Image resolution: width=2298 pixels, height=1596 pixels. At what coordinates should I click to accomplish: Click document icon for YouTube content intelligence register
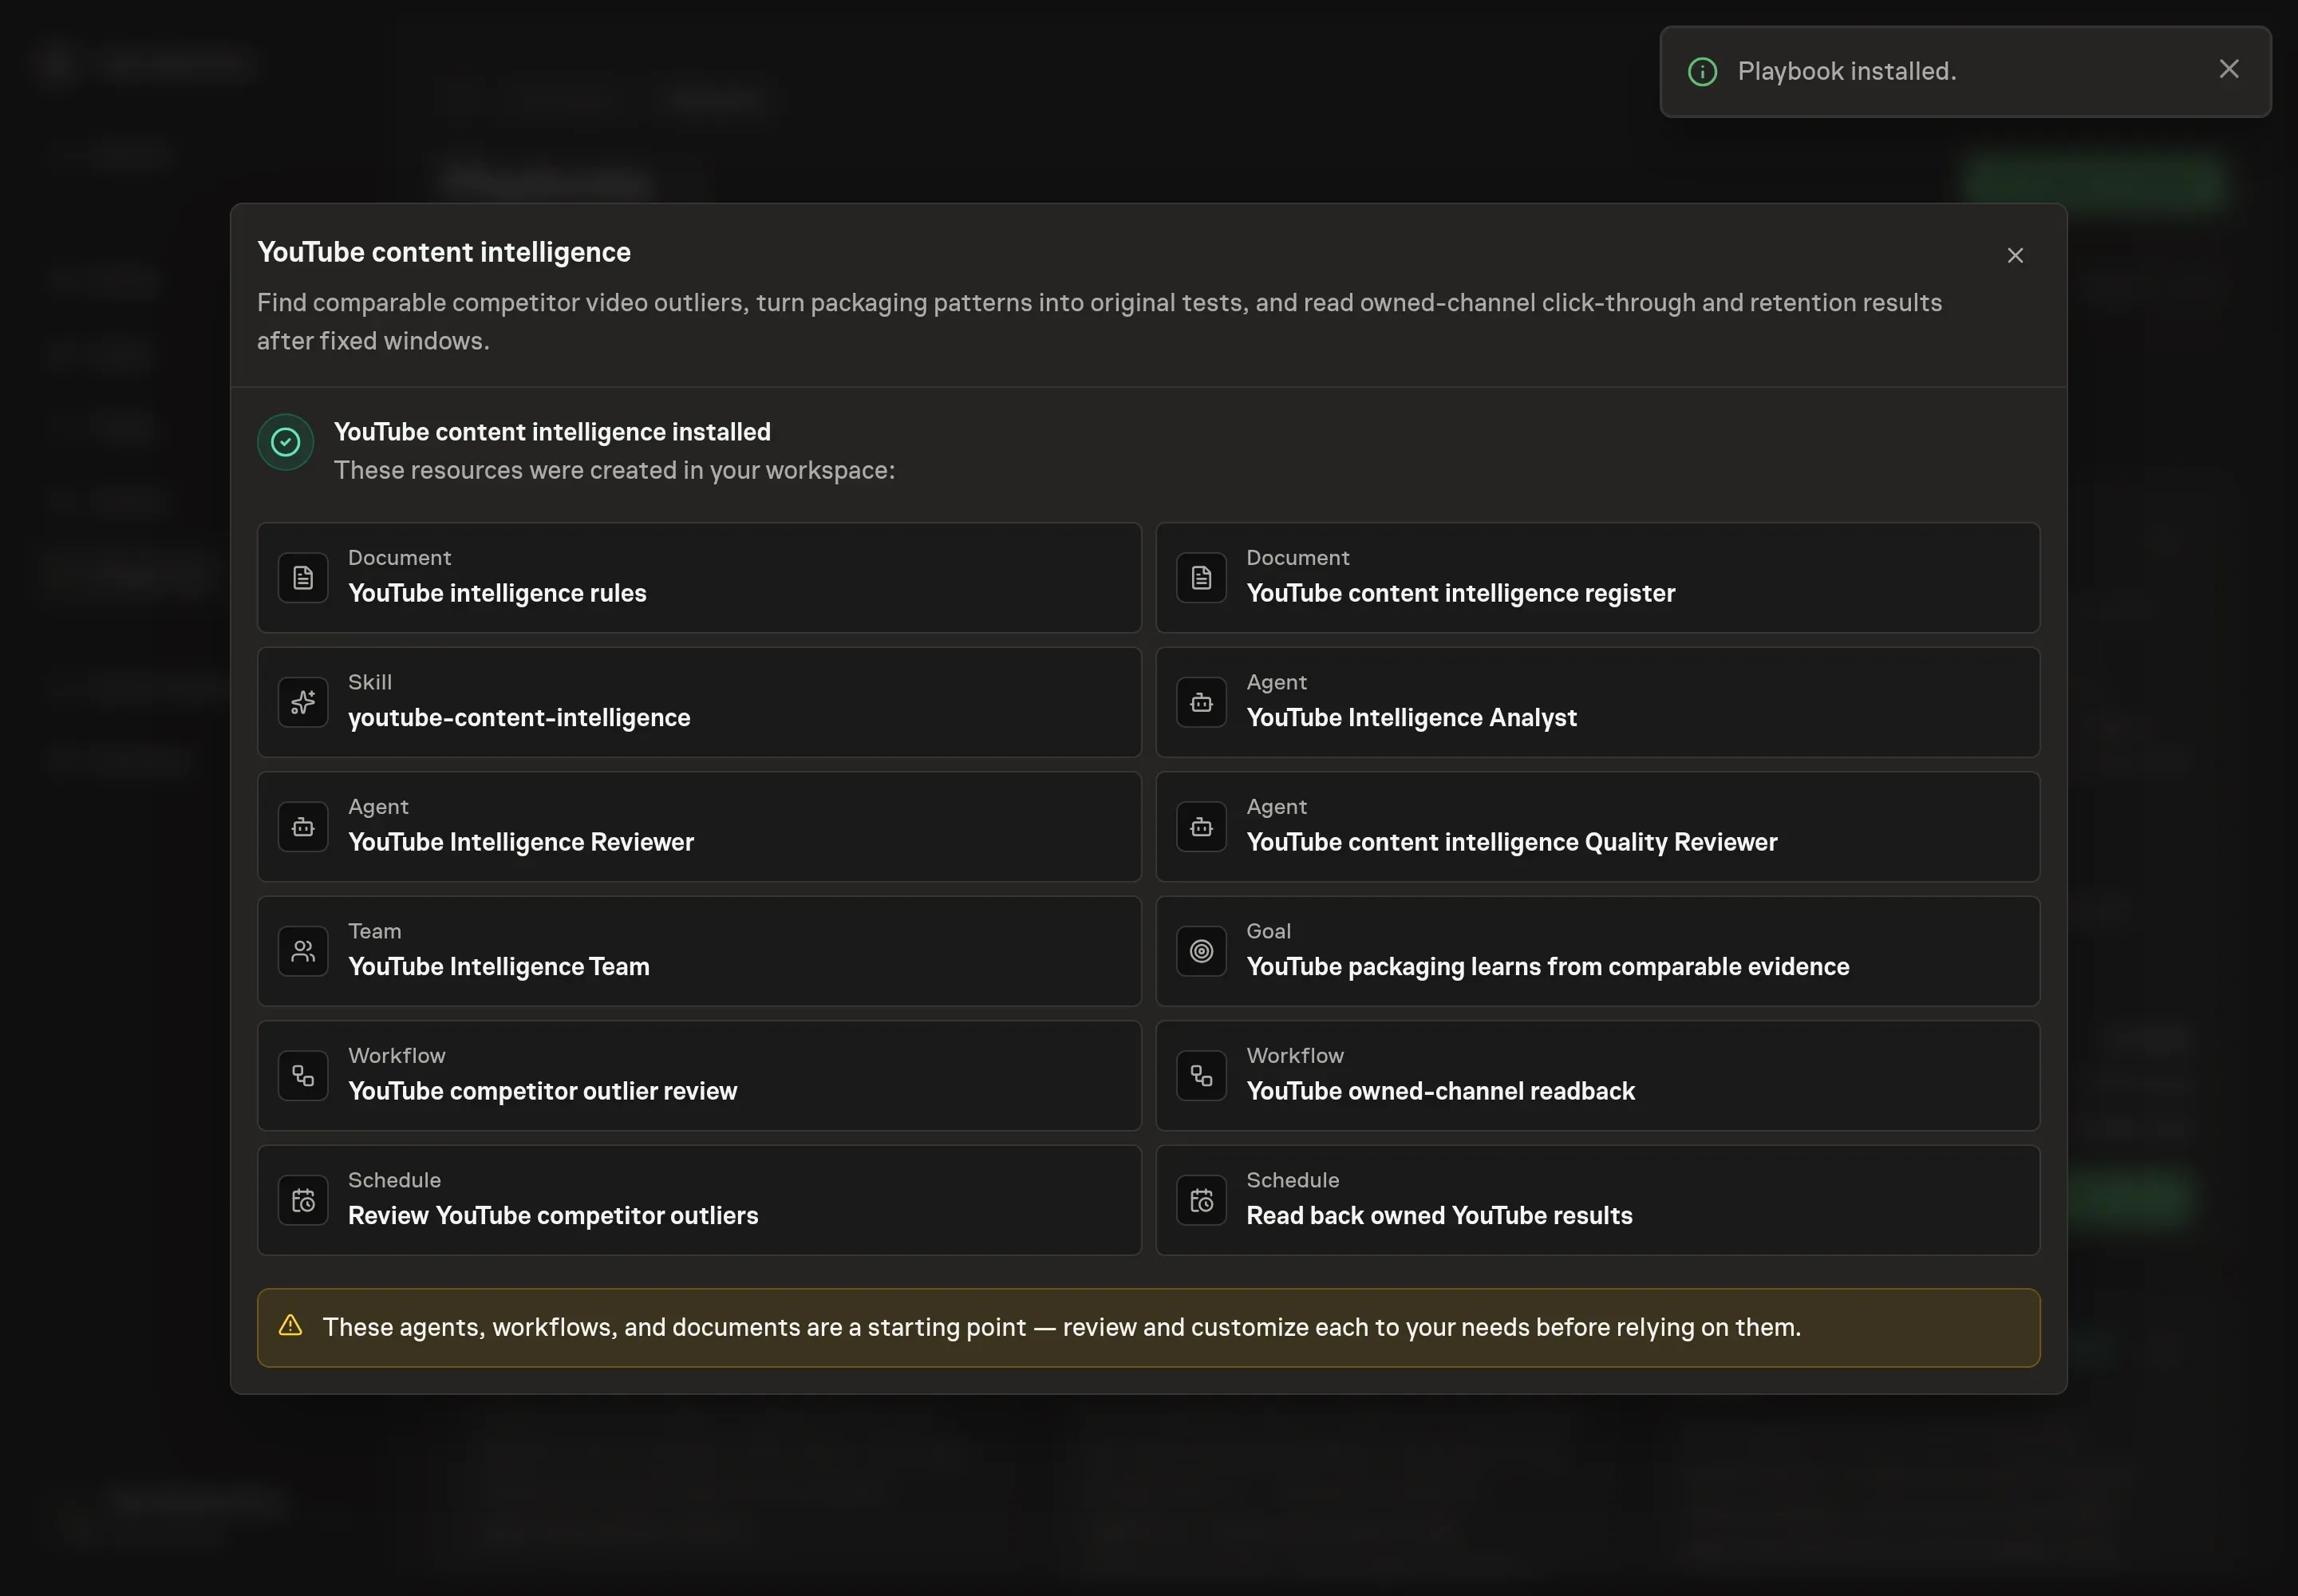1201,578
